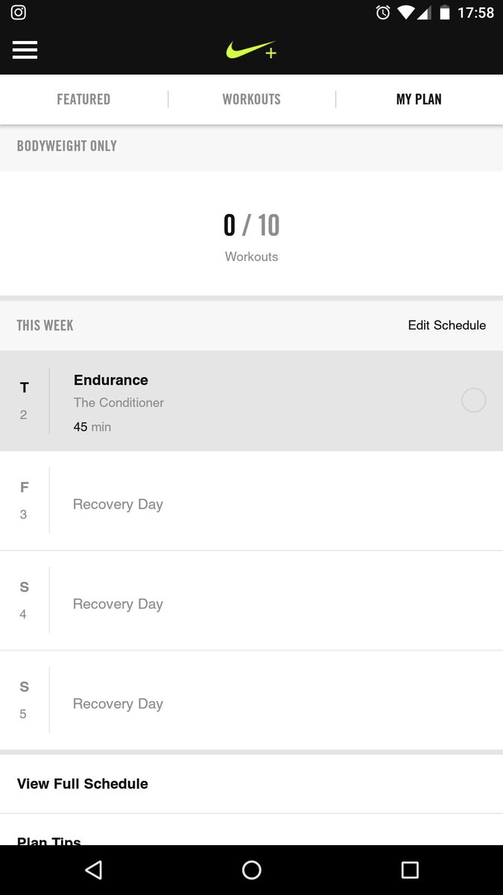Screen dimensions: 503x895
Task: Go back with Android back arrow
Action: (93, 870)
